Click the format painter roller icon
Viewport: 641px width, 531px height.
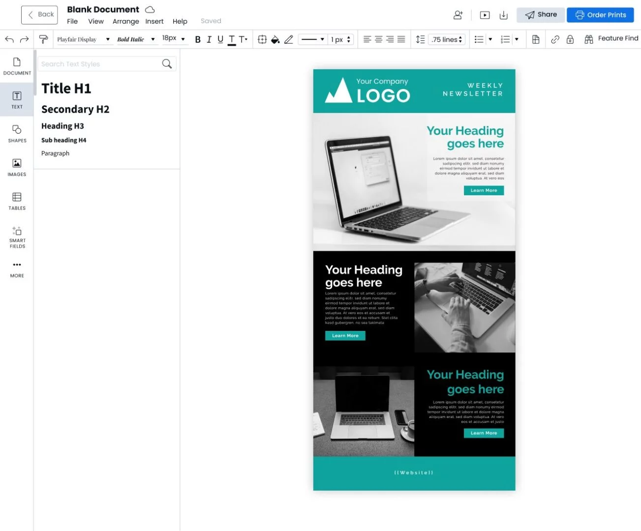[43, 39]
